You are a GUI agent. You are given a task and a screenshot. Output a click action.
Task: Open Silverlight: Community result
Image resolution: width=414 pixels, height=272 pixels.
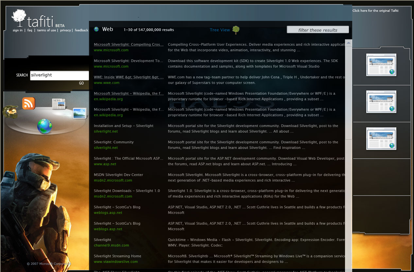[114, 142]
